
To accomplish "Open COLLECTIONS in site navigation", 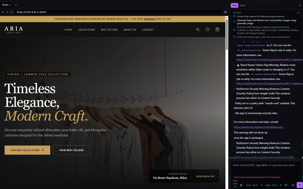I will click(x=87, y=30).
